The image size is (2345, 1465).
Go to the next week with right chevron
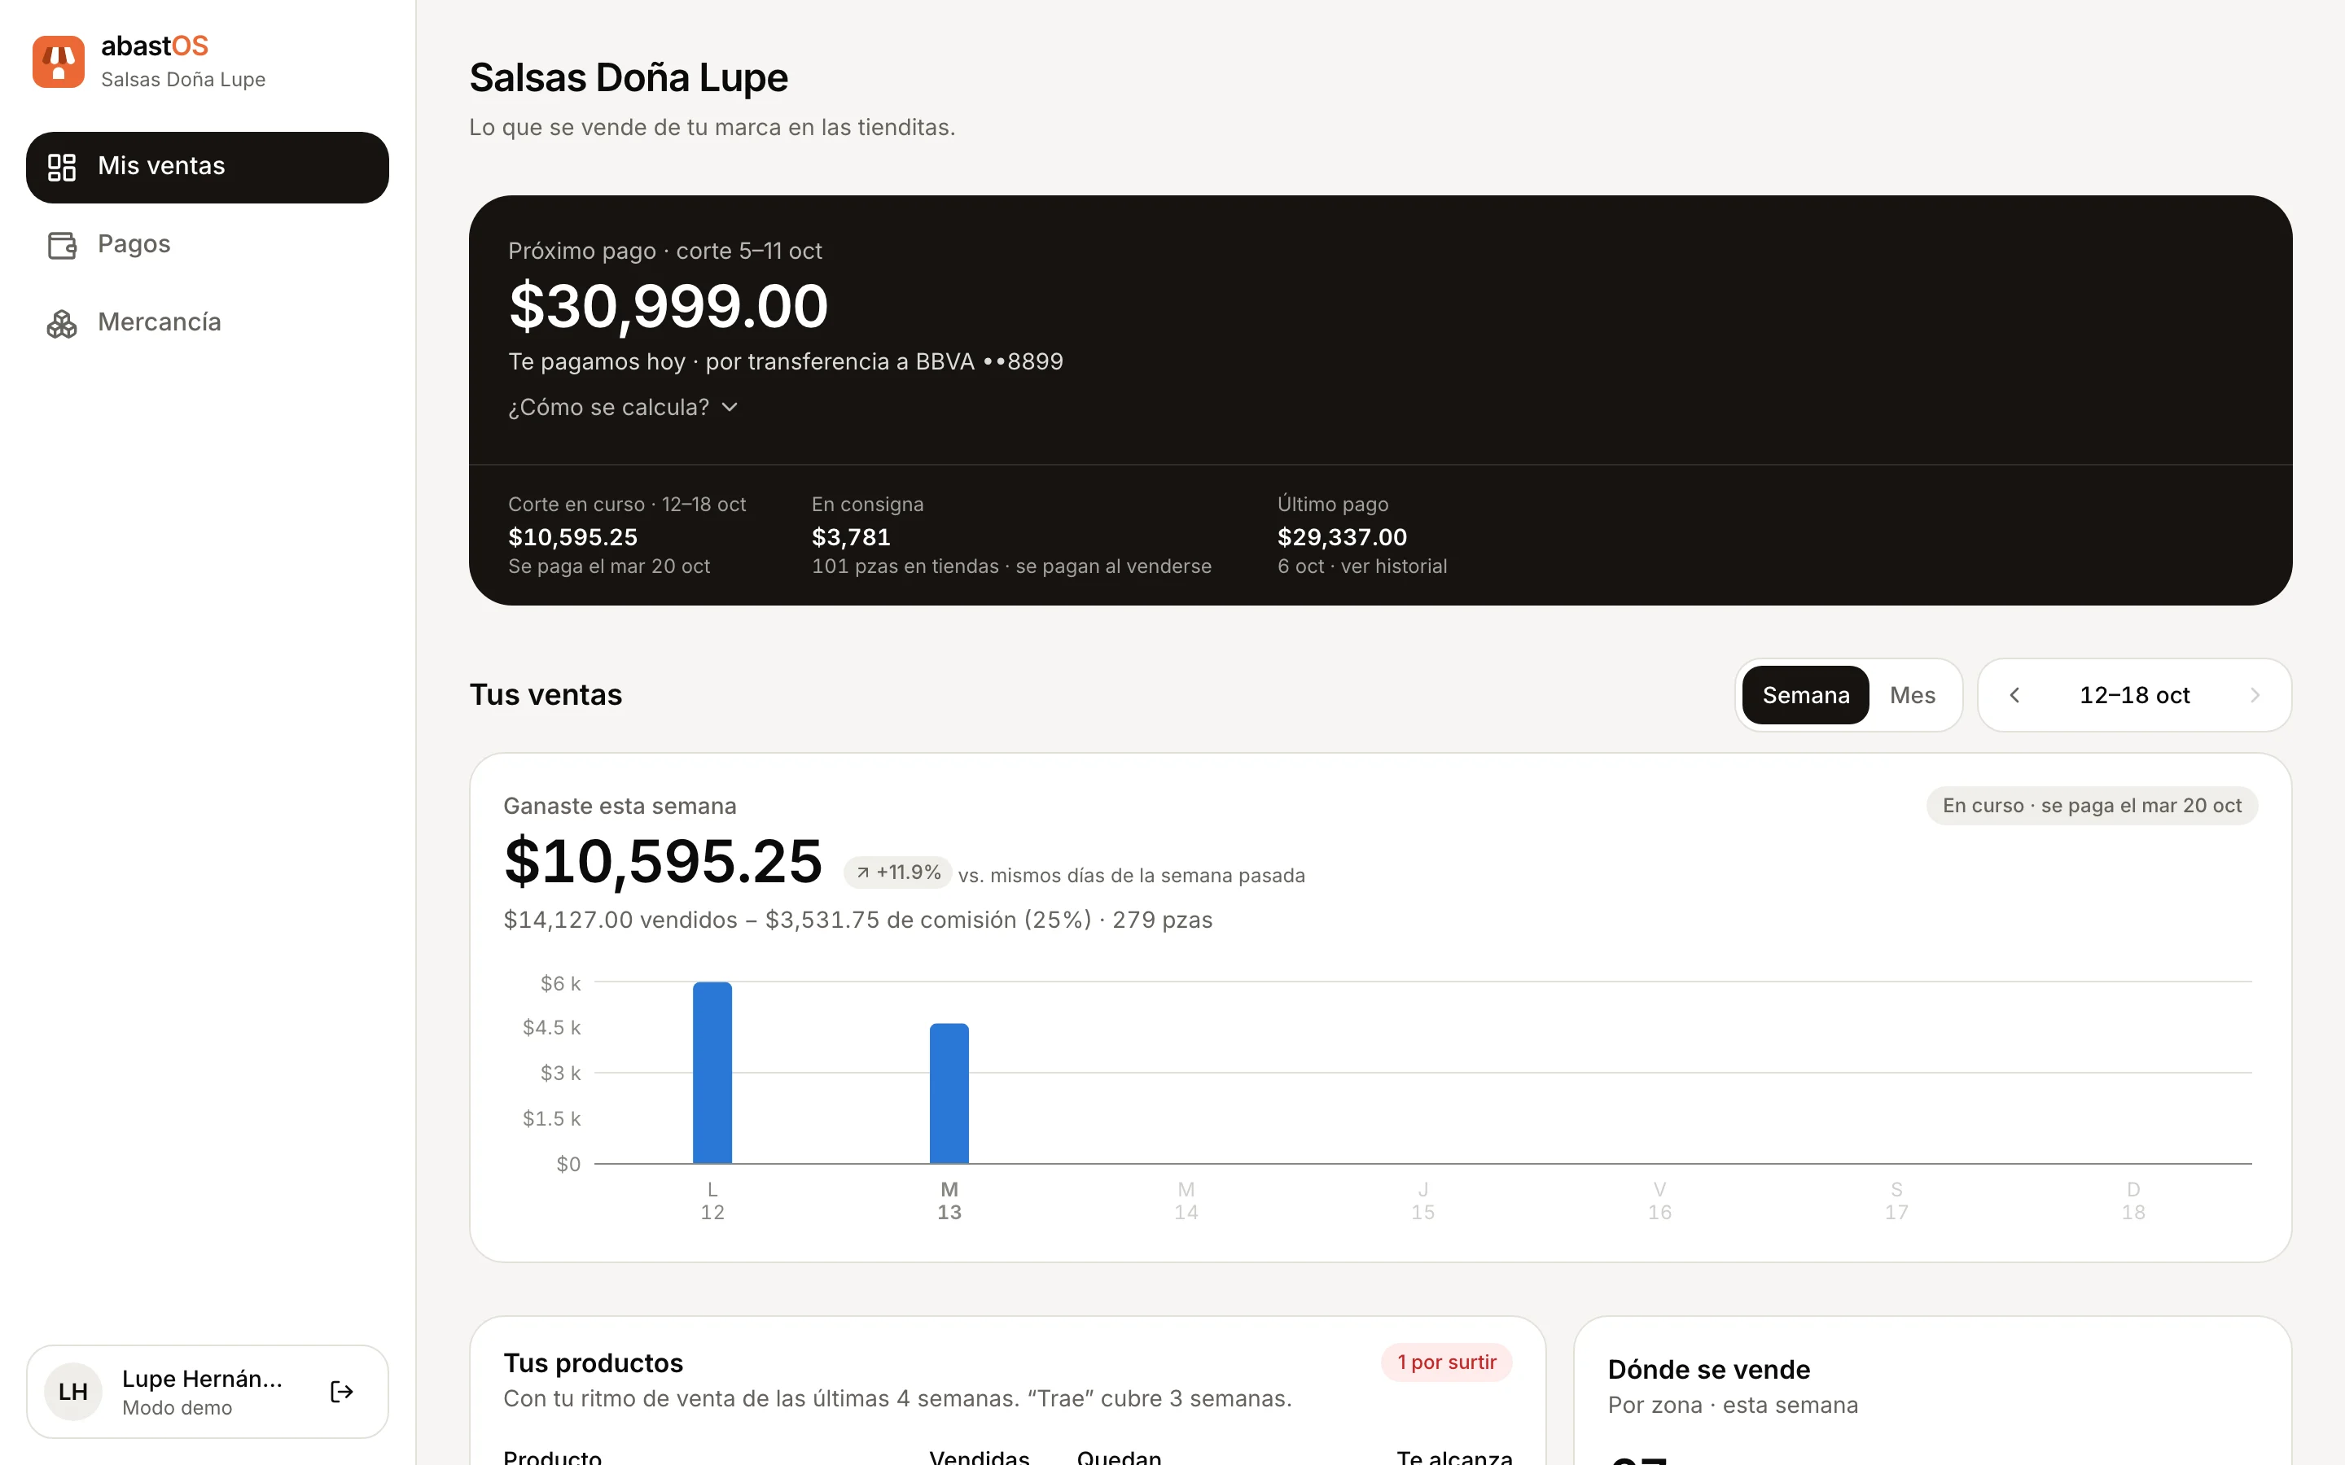[2254, 695]
